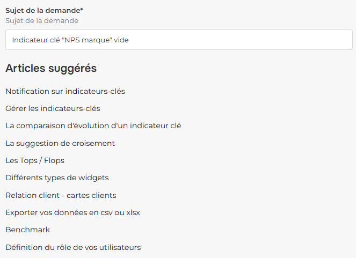Image resolution: width=356 pixels, height=258 pixels.
Task: Click the bold "Sujet de la demande*" label
Action: (42, 10)
